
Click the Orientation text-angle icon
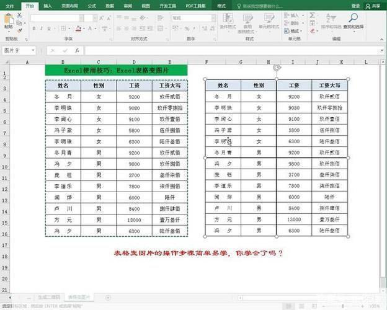pyautogui.click(x=143, y=18)
